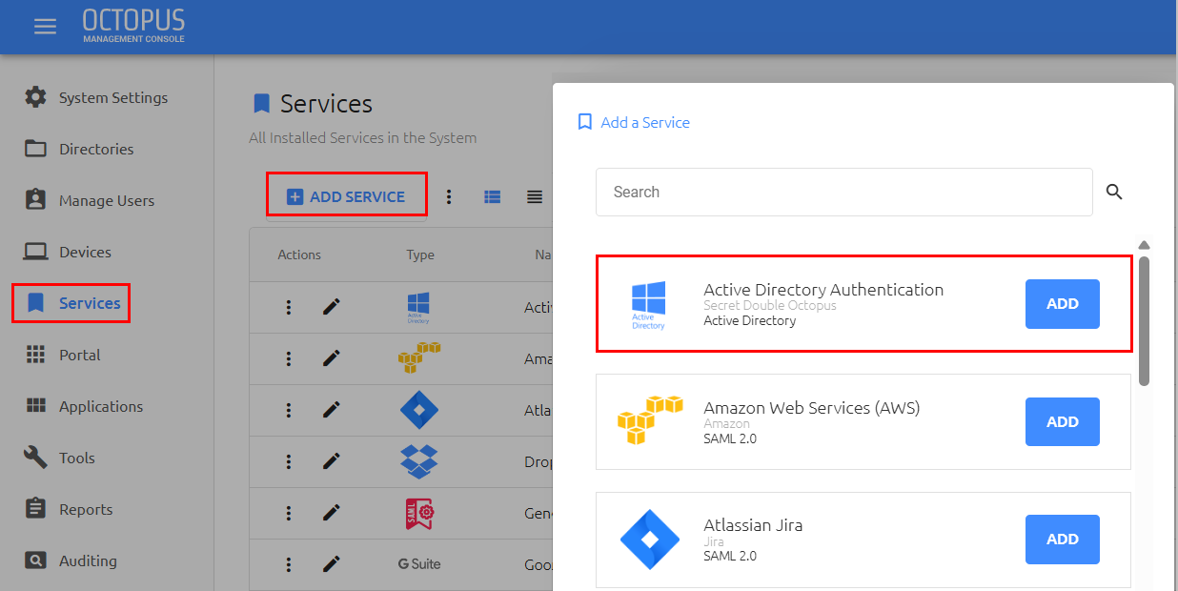Image resolution: width=1178 pixels, height=591 pixels.
Task: Edit the Active Directory service row
Action: click(331, 307)
